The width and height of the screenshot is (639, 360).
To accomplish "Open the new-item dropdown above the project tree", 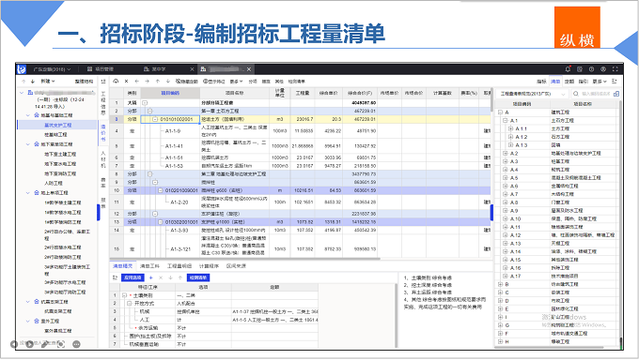I will (47, 82).
